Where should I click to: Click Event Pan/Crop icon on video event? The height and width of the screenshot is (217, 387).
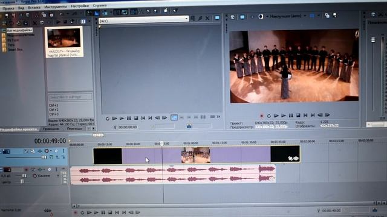pos(290,159)
